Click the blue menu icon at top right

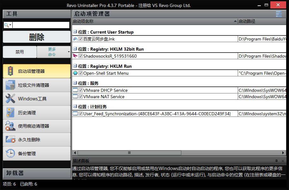279,14
